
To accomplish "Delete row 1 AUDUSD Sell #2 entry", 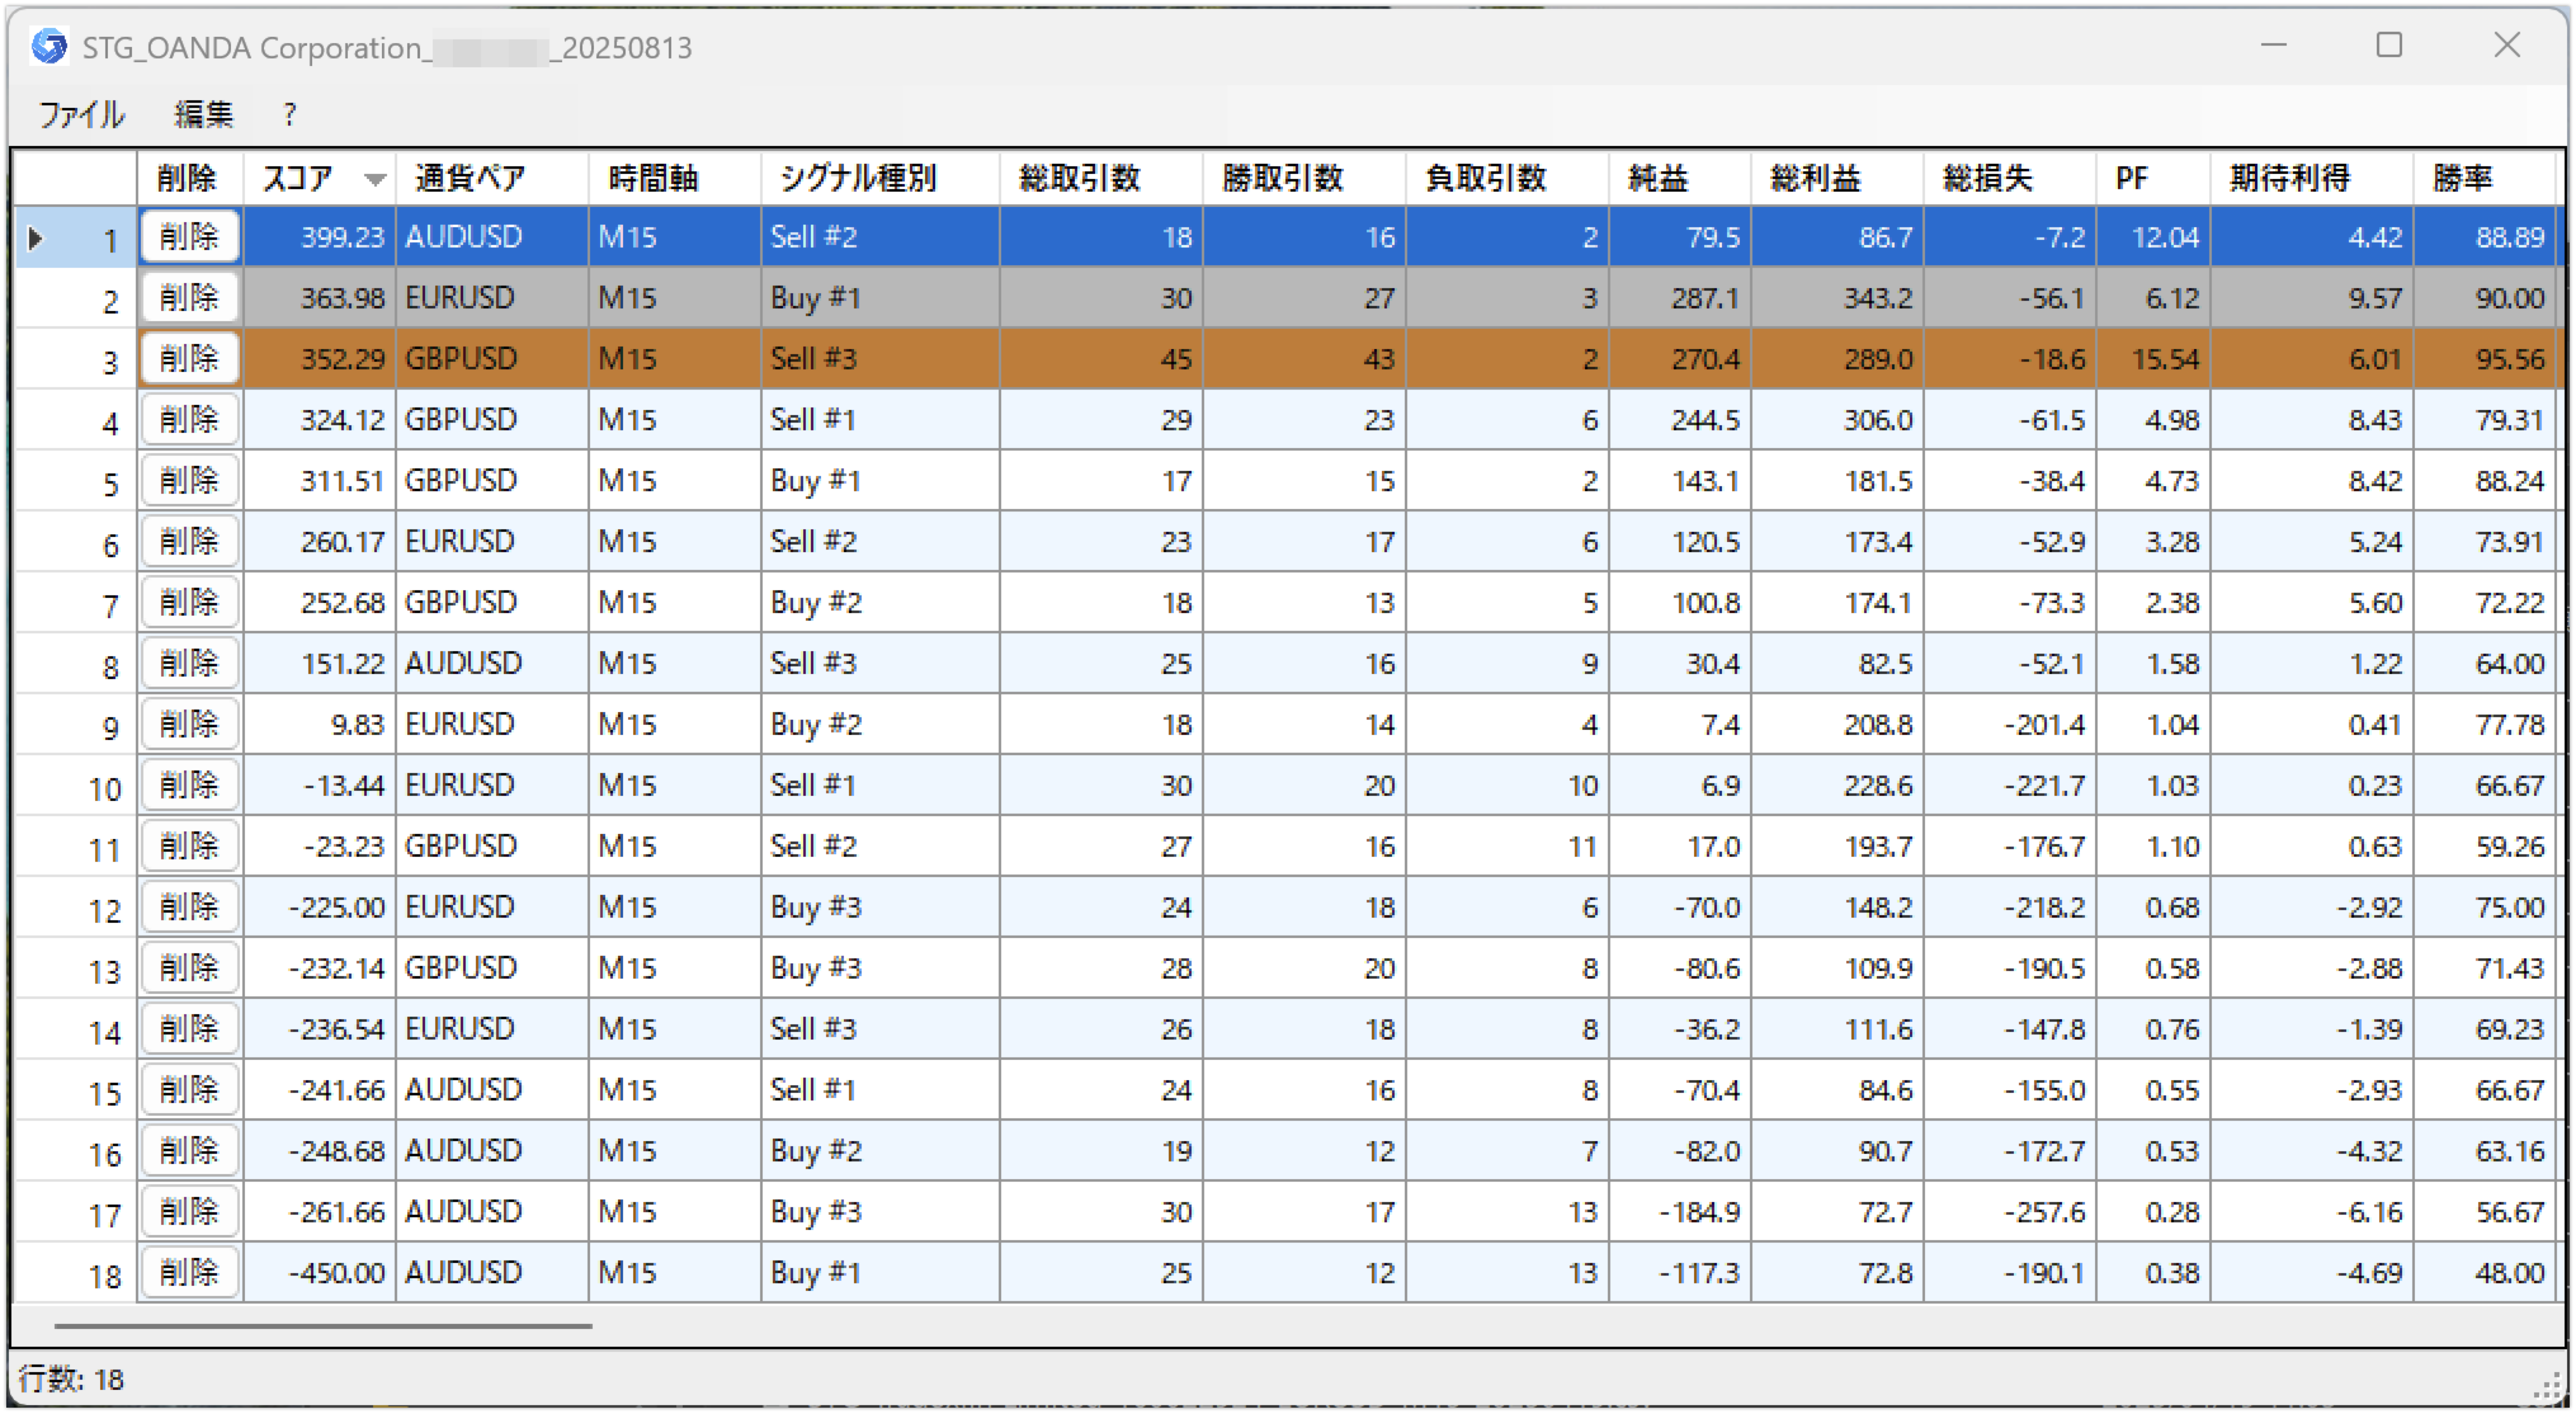I will (189, 237).
